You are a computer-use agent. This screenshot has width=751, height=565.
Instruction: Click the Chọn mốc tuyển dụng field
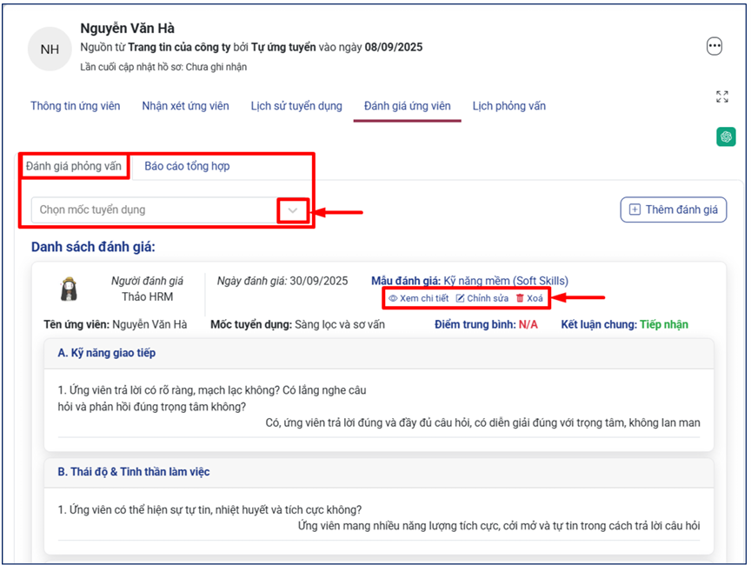coord(152,210)
